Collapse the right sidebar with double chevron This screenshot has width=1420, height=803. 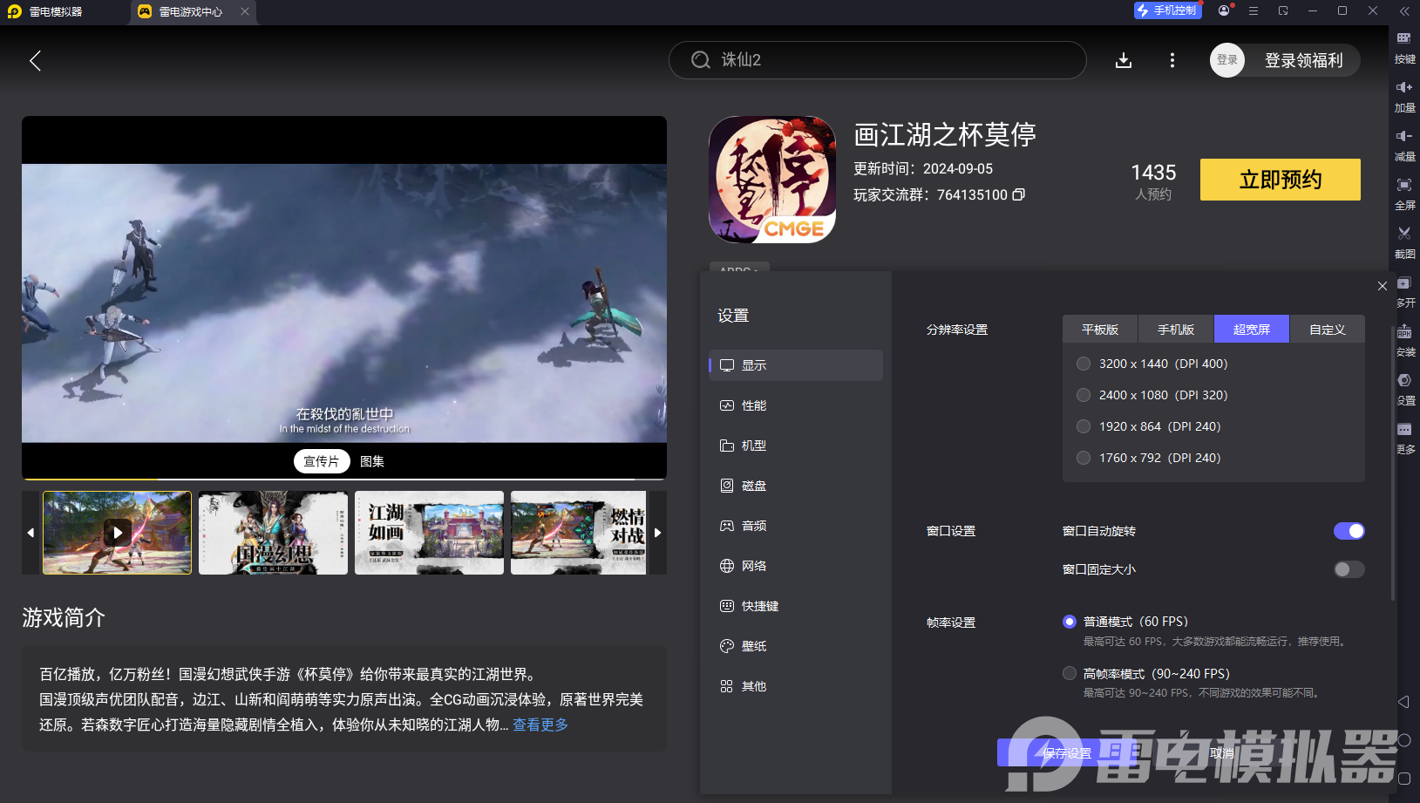pyautogui.click(x=1404, y=11)
